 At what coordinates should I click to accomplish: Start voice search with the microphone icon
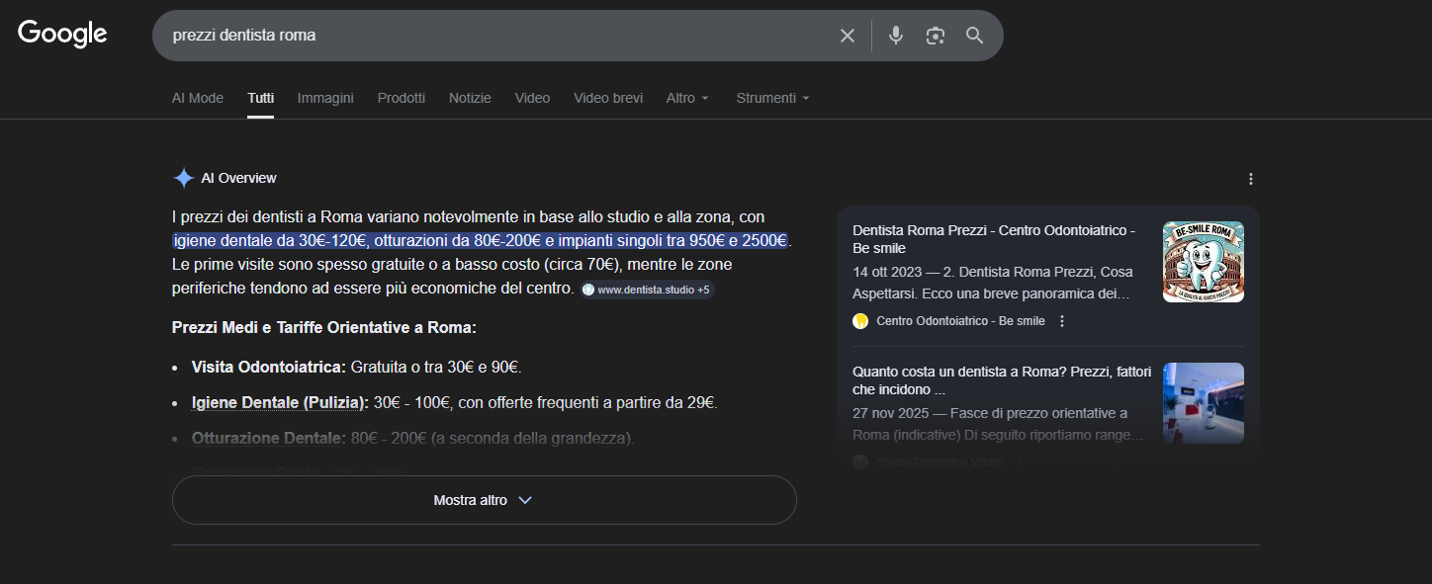895,35
